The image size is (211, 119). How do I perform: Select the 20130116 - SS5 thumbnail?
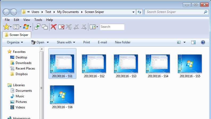[x=190, y=66]
